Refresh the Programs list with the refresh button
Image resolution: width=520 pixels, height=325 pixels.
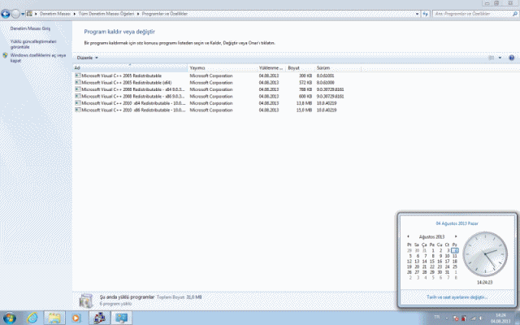click(426, 14)
